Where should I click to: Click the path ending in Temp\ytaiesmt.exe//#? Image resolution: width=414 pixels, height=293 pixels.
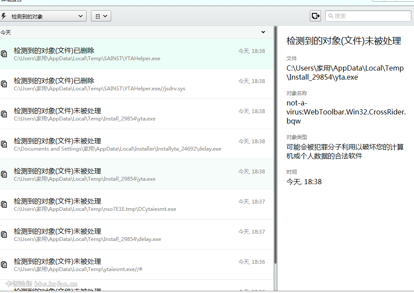78,269
